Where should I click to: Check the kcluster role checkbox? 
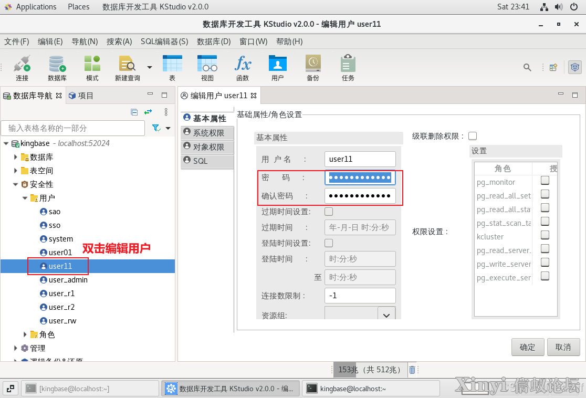pos(545,235)
